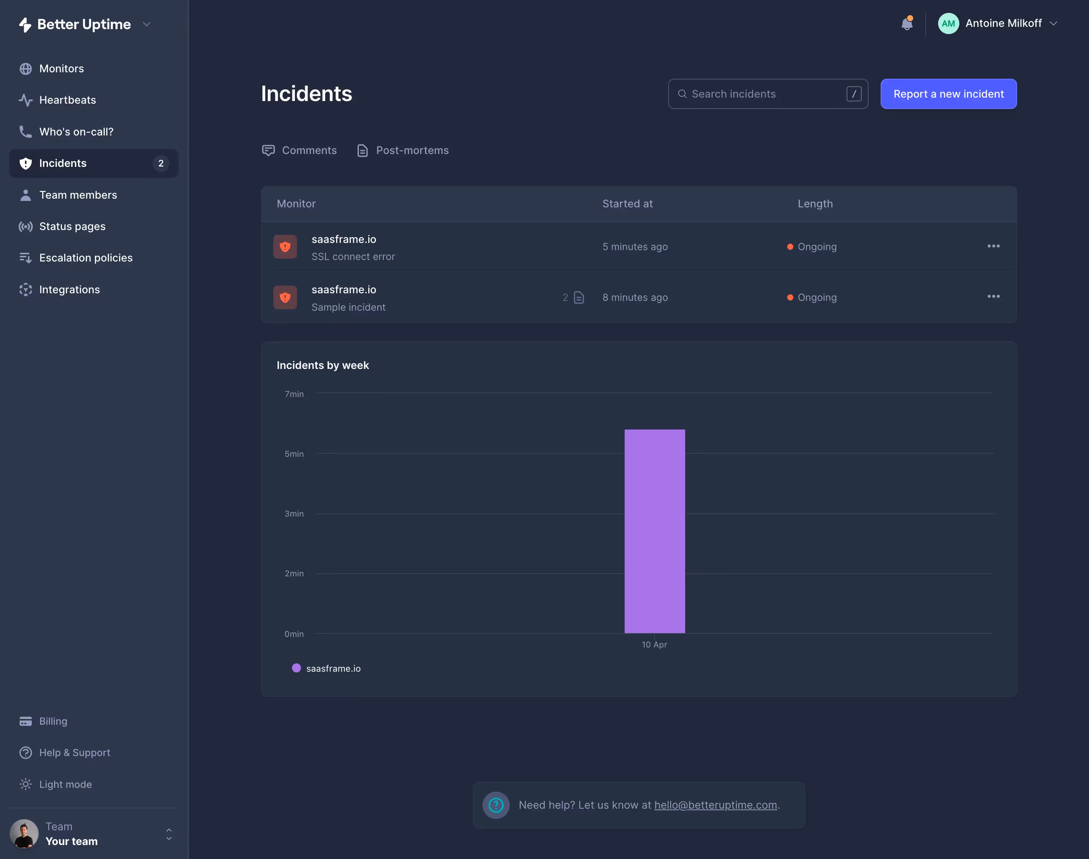Select Who's on-call in the sidebar

pos(76,132)
